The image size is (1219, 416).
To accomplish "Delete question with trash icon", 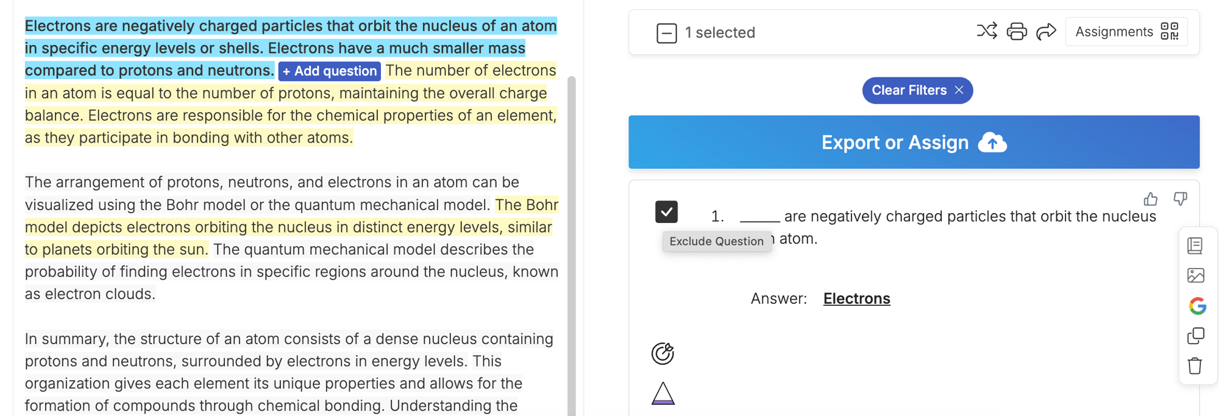I will click(1195, 366).
